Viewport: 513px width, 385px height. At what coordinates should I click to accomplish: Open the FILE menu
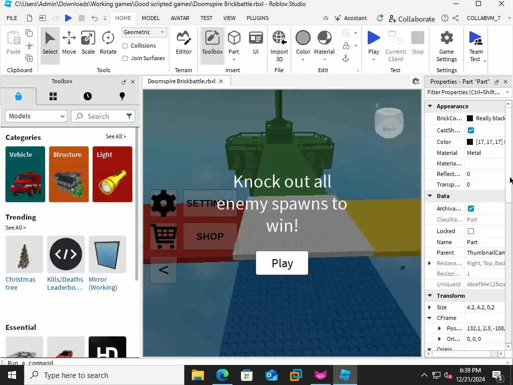coord(12,18)
